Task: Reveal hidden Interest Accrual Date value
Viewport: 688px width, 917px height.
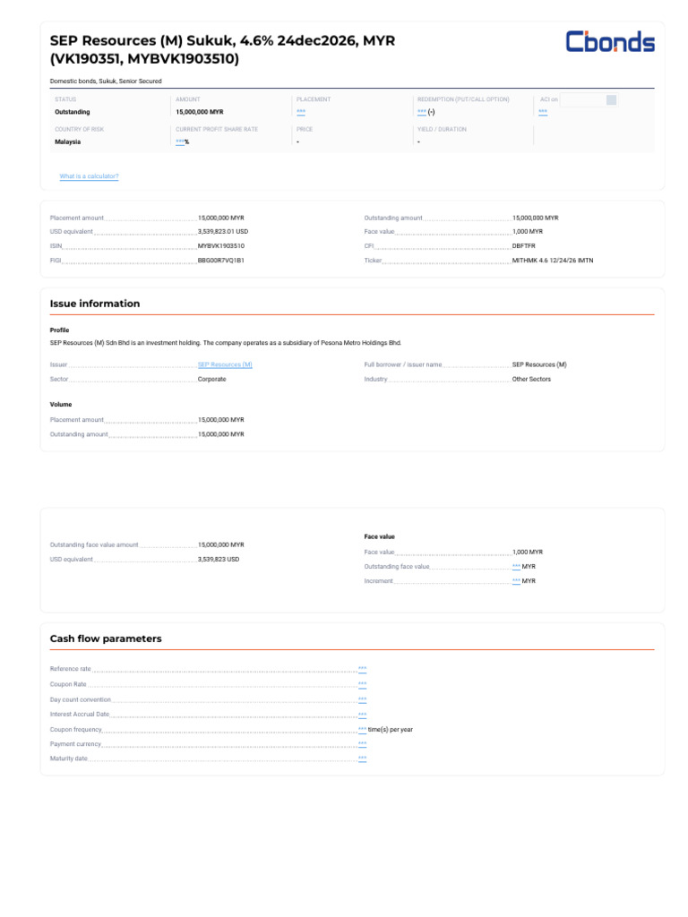Action: [x=362, y=714]
